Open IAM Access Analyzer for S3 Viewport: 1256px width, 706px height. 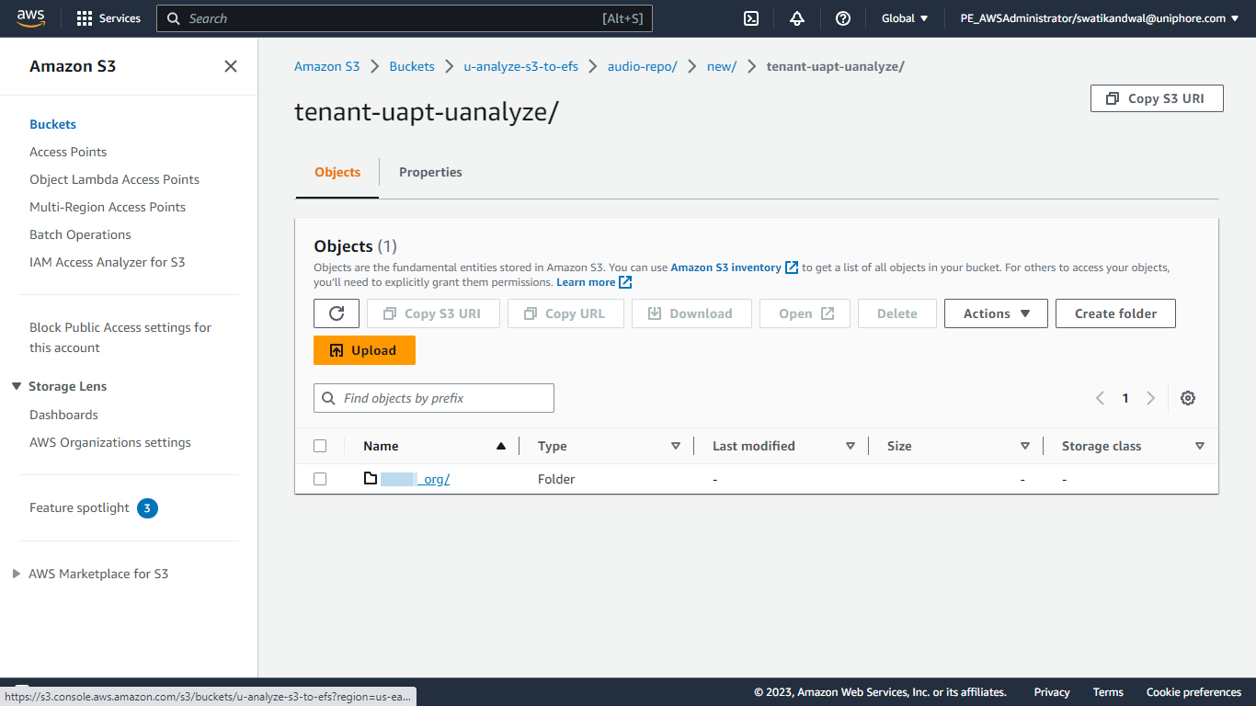coord(107,262)
